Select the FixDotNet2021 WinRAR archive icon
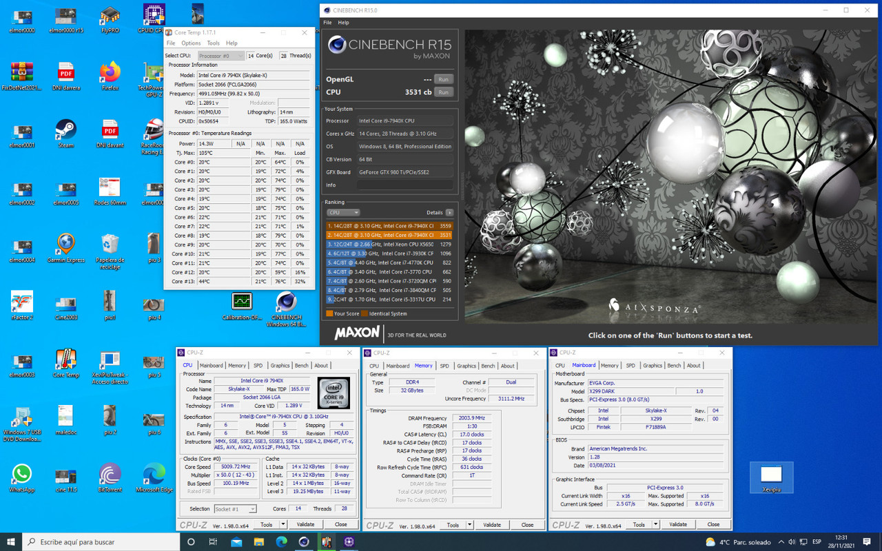This screenshot has height=551, width=882. point(22,76)
